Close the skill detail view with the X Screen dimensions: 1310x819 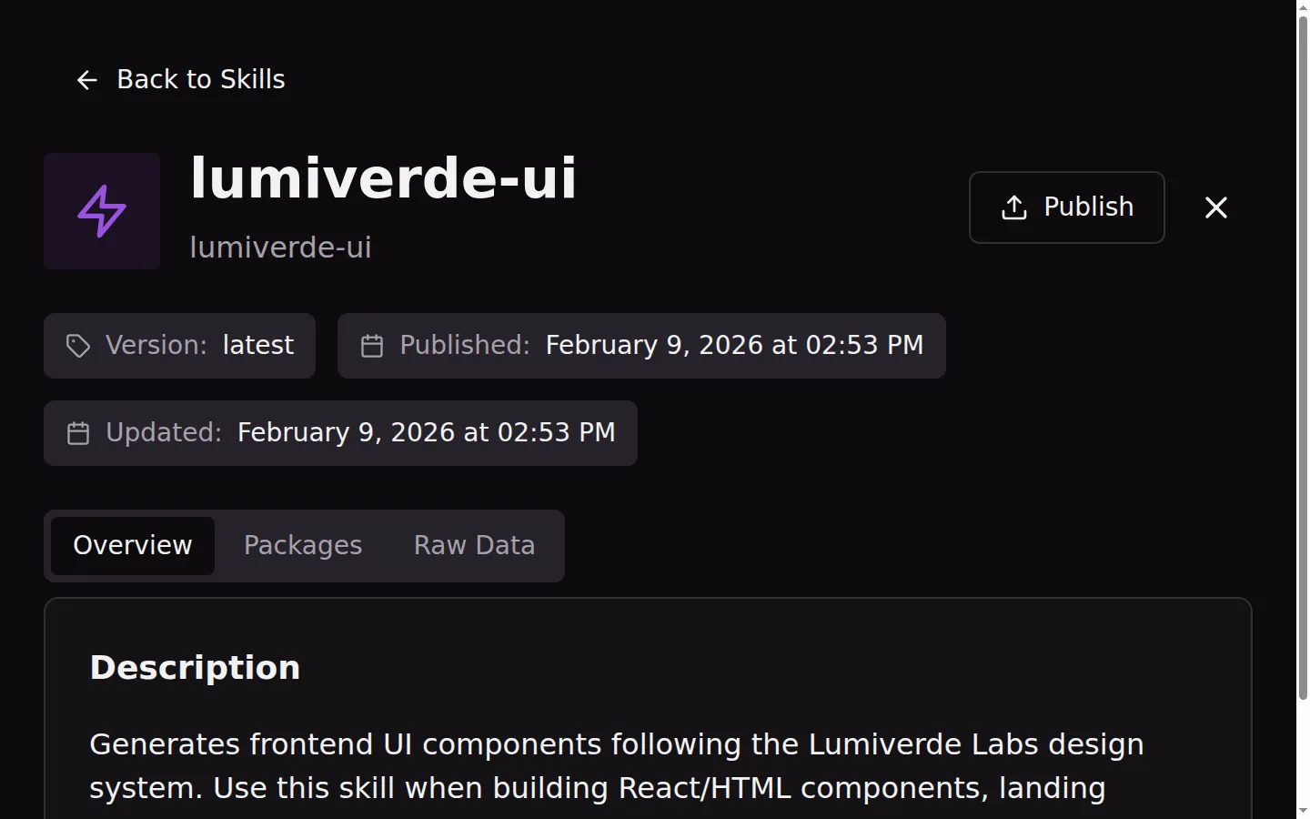[1215, 207]
